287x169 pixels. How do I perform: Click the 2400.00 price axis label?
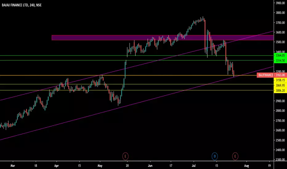pos(280,150)
